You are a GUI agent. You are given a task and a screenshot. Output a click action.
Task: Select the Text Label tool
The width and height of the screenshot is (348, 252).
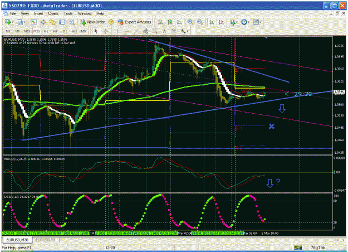[174, 31]
